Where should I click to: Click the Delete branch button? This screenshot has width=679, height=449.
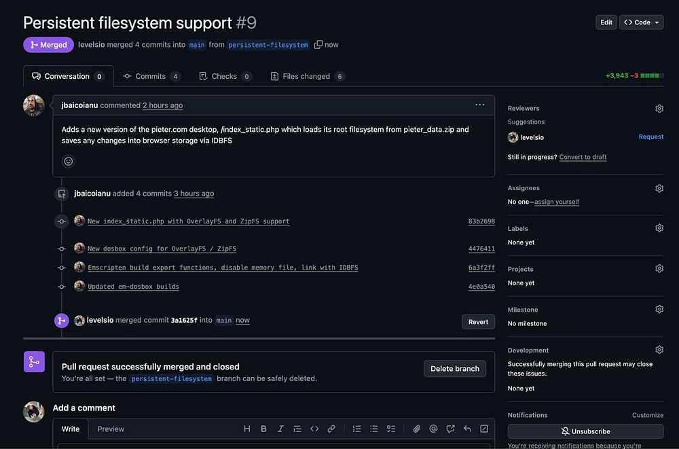pyautogui.click(x=455, y=368)
